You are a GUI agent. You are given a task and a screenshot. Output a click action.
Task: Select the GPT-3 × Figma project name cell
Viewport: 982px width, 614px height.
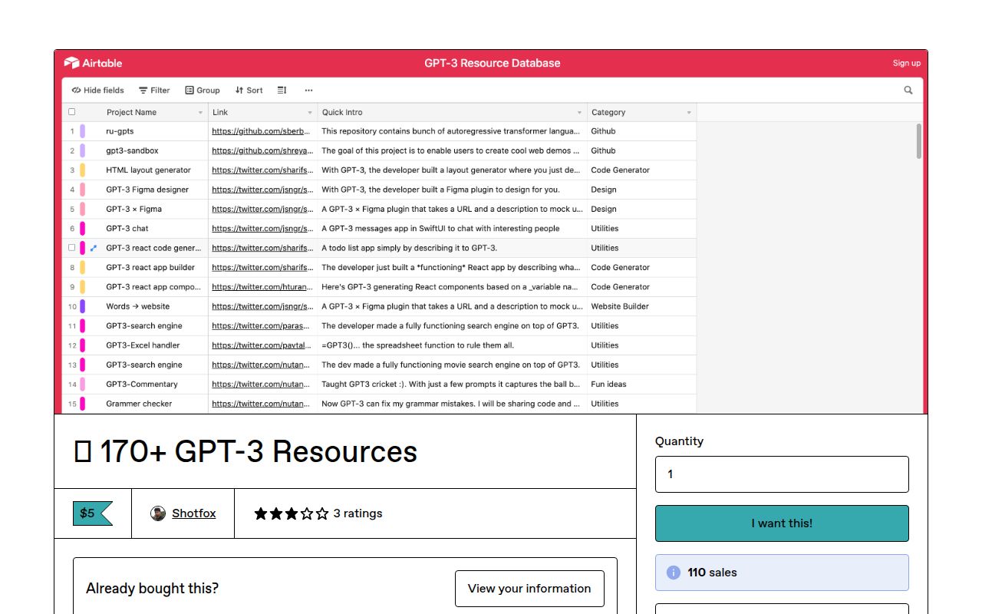point(154,209)
